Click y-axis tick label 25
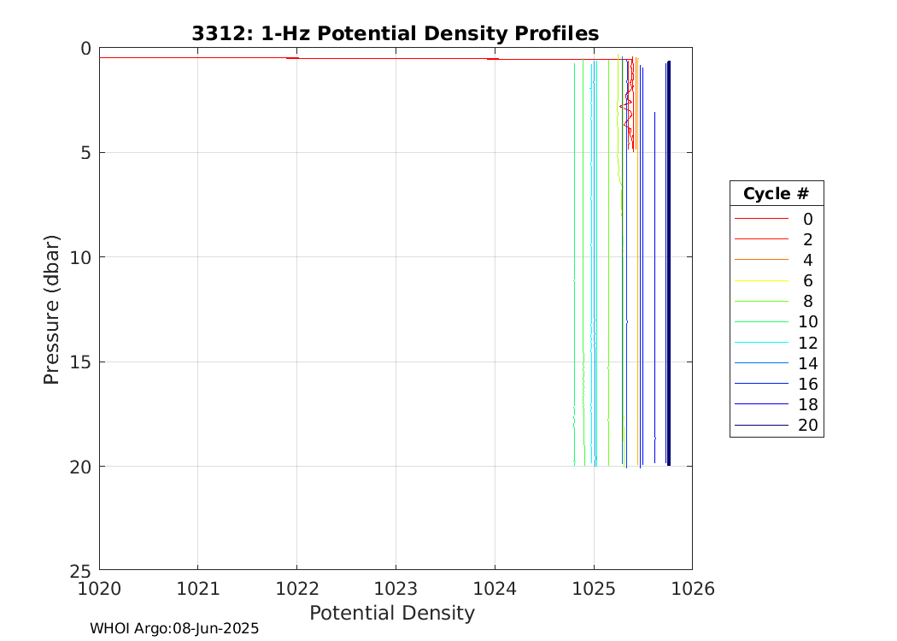The height and width of the screenshot is (641, 897). 80,571
